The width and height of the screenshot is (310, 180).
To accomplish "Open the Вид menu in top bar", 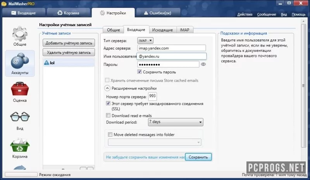I will 284,14.
